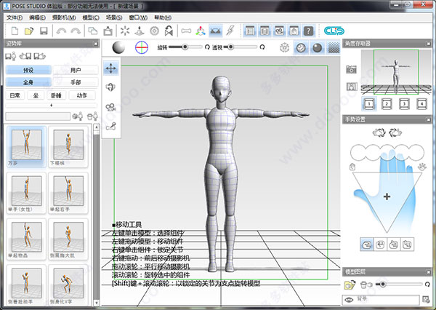Image resolution: width=436 pixels, height=310 pixels.
Task: Click the radiating burst reset-pose icon
Action: (125, 31)
